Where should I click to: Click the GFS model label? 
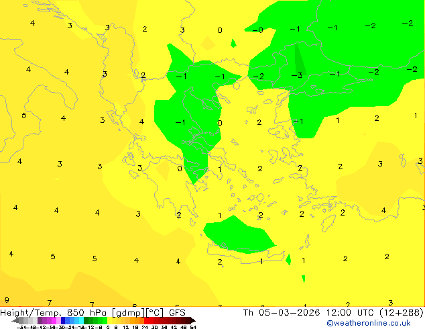(177, 313)
